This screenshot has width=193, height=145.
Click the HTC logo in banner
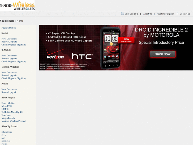point(82,56)
